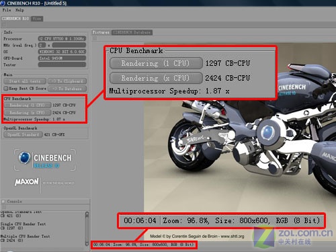
Task: Click the GFX-Board field showing Intel 945GM
Action: (62, 58)
